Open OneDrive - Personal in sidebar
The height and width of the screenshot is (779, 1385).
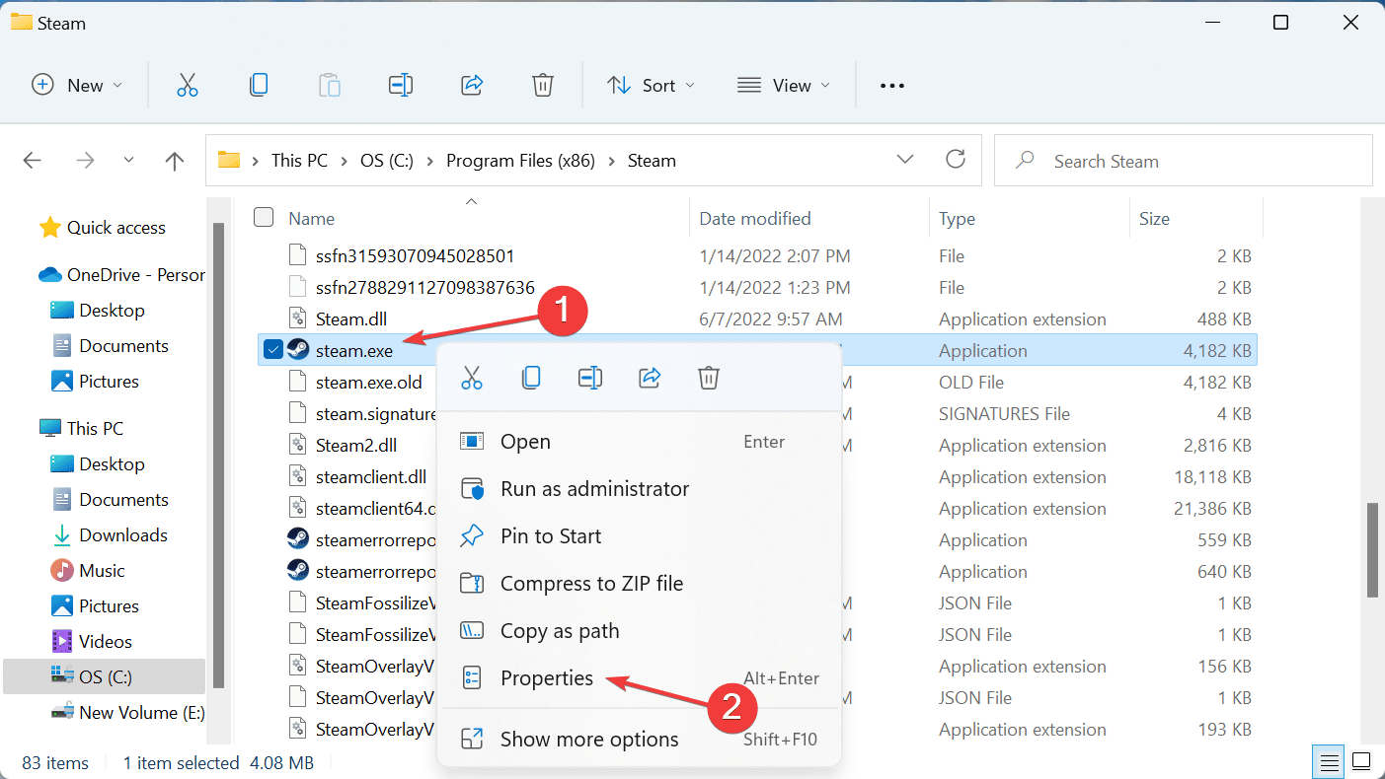121,275
